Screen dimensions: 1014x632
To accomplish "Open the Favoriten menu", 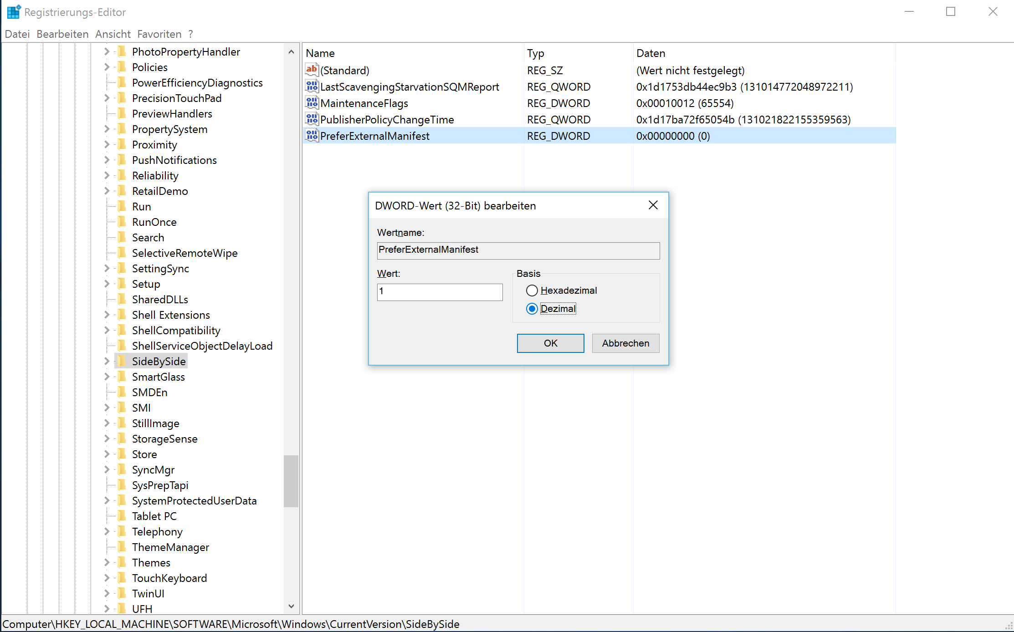I will [159, 34].
